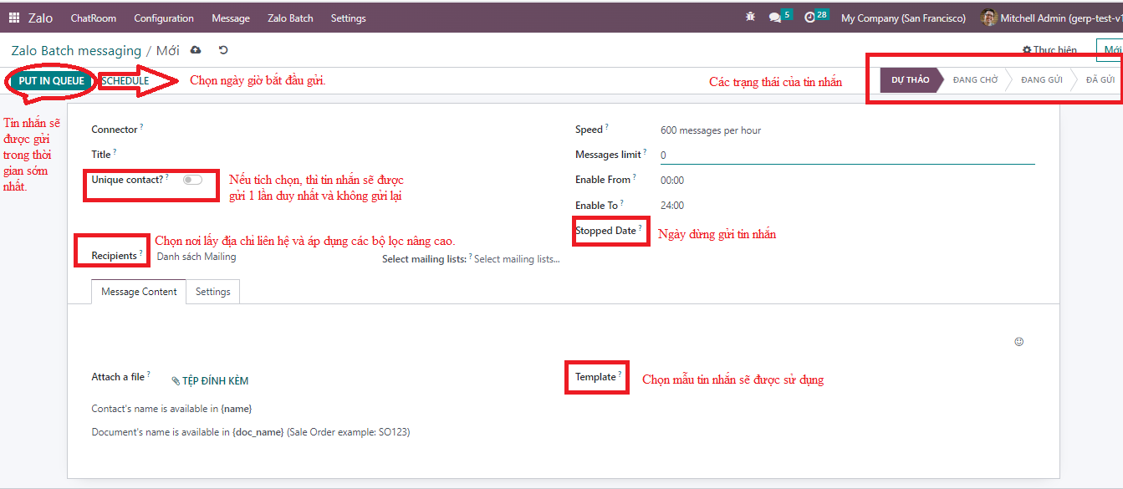Select the ĐANG CHỜ status stage
1123x489 pixels.
click(x=975, y=80)
